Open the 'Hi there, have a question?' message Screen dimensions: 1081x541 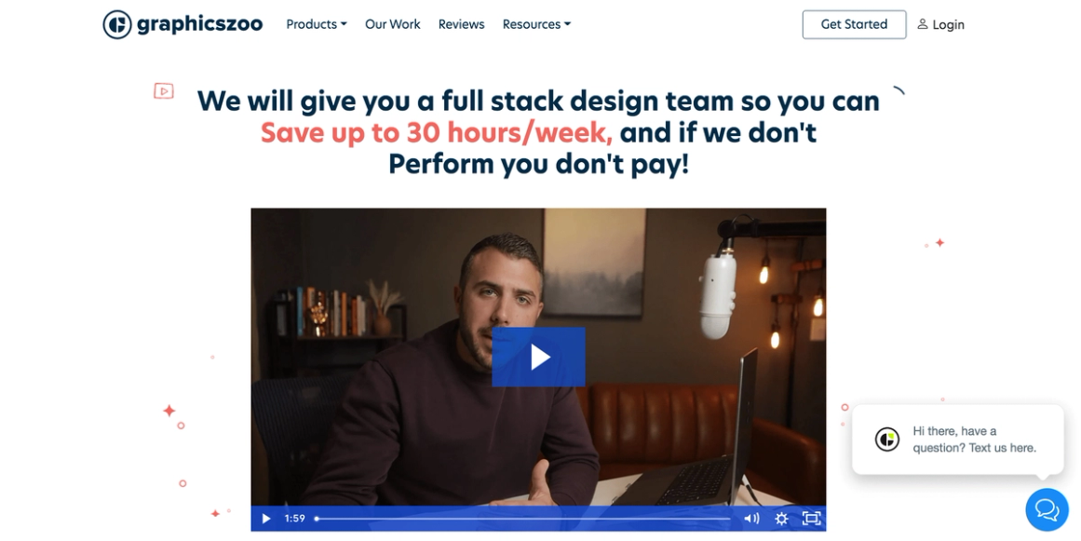pos(974,439)
